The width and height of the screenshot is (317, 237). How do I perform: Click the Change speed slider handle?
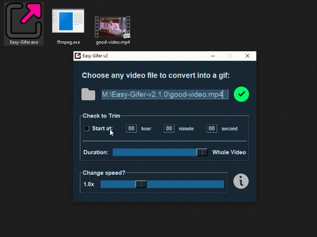click(x=141, y=184)
